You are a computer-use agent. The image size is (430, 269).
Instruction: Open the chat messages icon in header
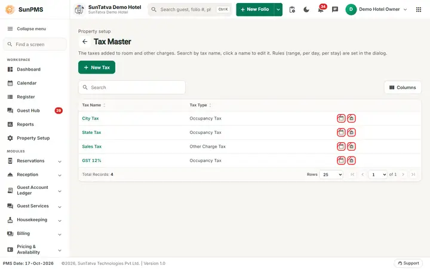335,10
